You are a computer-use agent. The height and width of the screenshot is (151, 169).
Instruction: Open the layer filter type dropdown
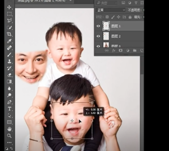(107, 3)
